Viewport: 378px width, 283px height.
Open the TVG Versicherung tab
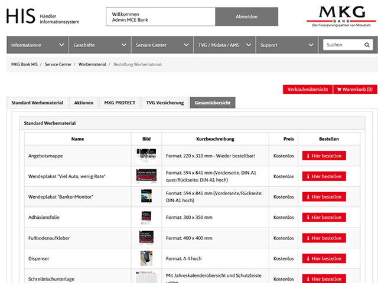pyautogui.click(x=165, y=103)
